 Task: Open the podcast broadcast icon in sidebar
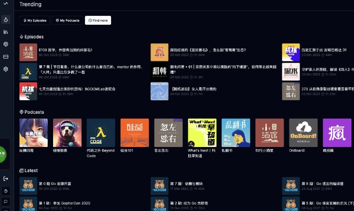(6, 44)
